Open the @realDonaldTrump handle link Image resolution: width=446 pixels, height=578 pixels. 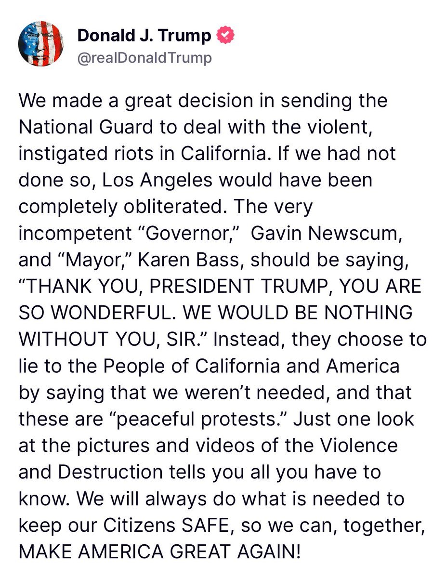pos(144,58)
